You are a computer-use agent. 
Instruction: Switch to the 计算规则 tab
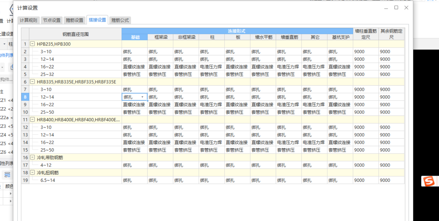click(x=28, y=20)
